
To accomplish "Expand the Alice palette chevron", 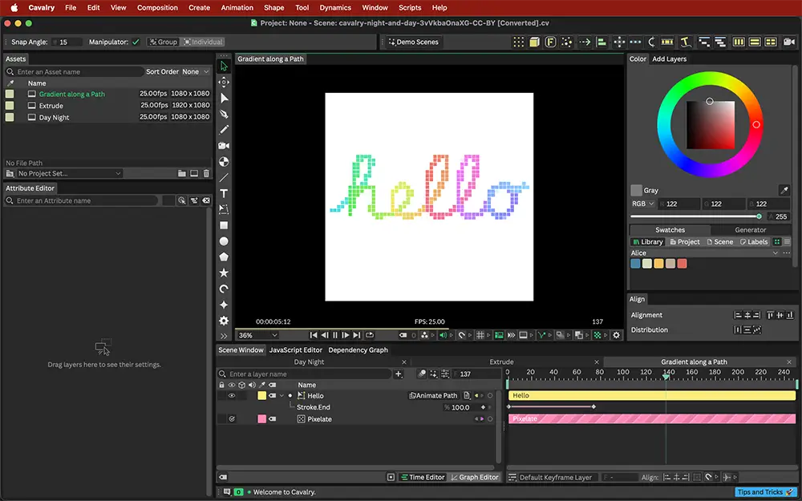I will (776, 253).
